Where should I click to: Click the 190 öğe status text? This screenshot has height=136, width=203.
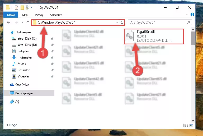(12, 125)
